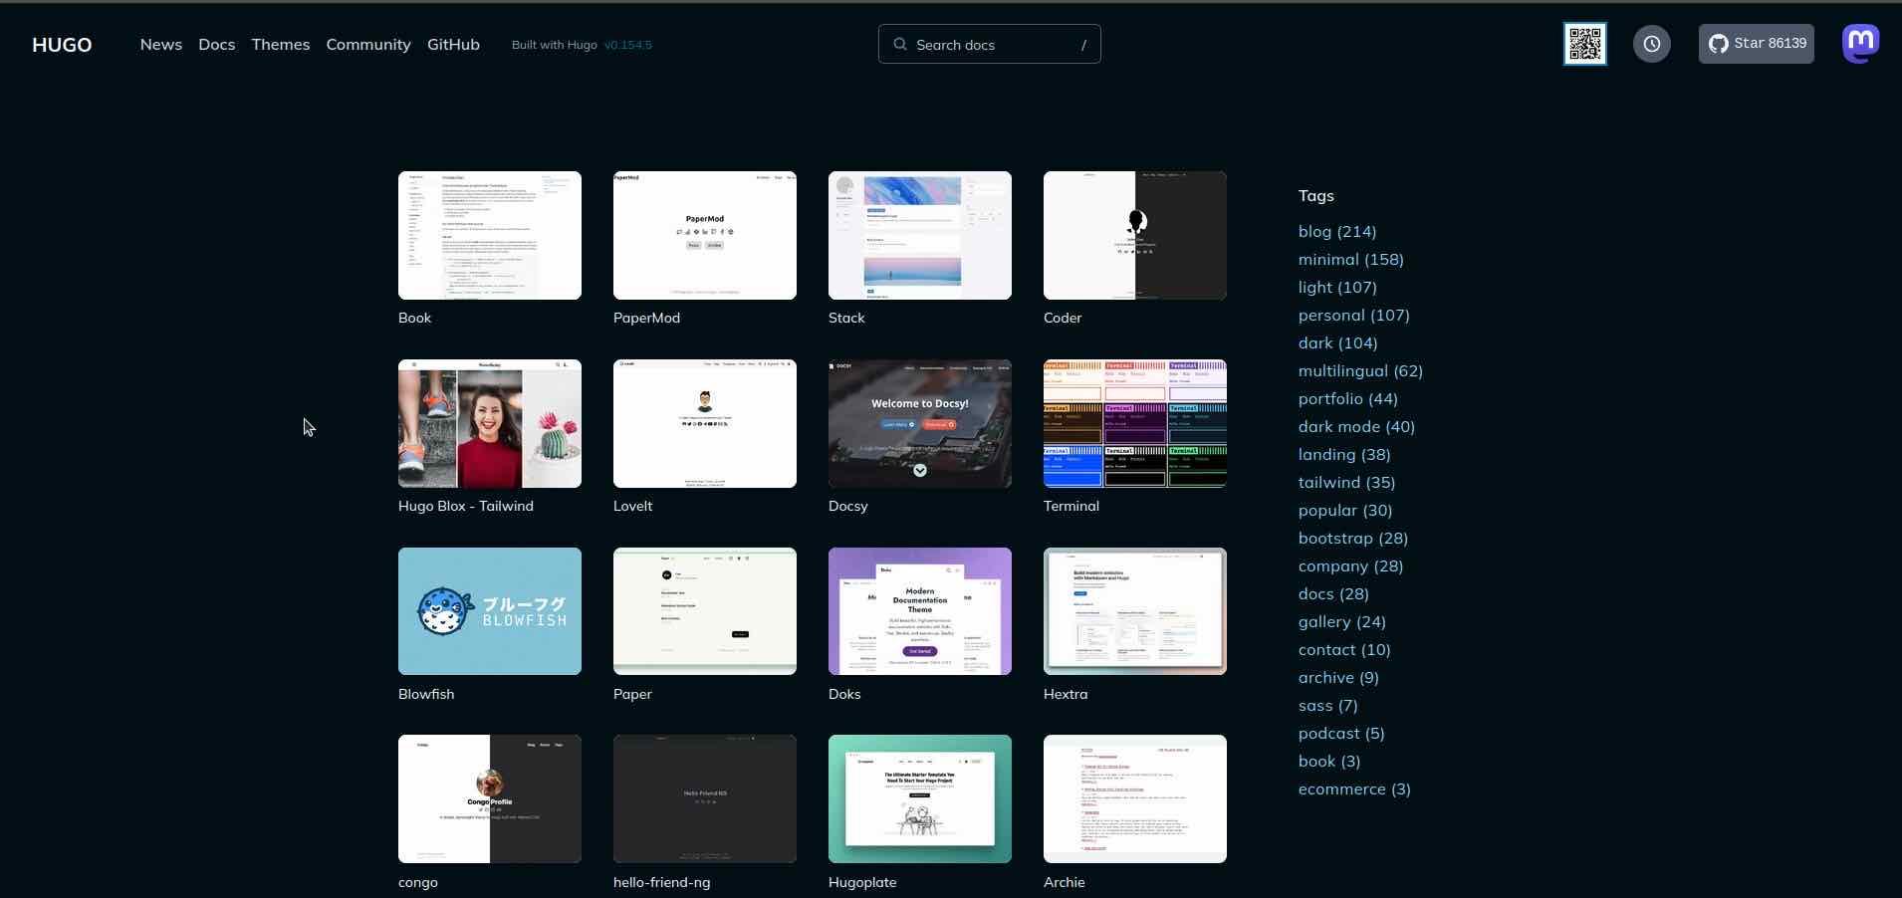The height and width of the screenshot is (898, 1902).
Task: Open the Archie theme thumbnail
Action: [1135, 798]
